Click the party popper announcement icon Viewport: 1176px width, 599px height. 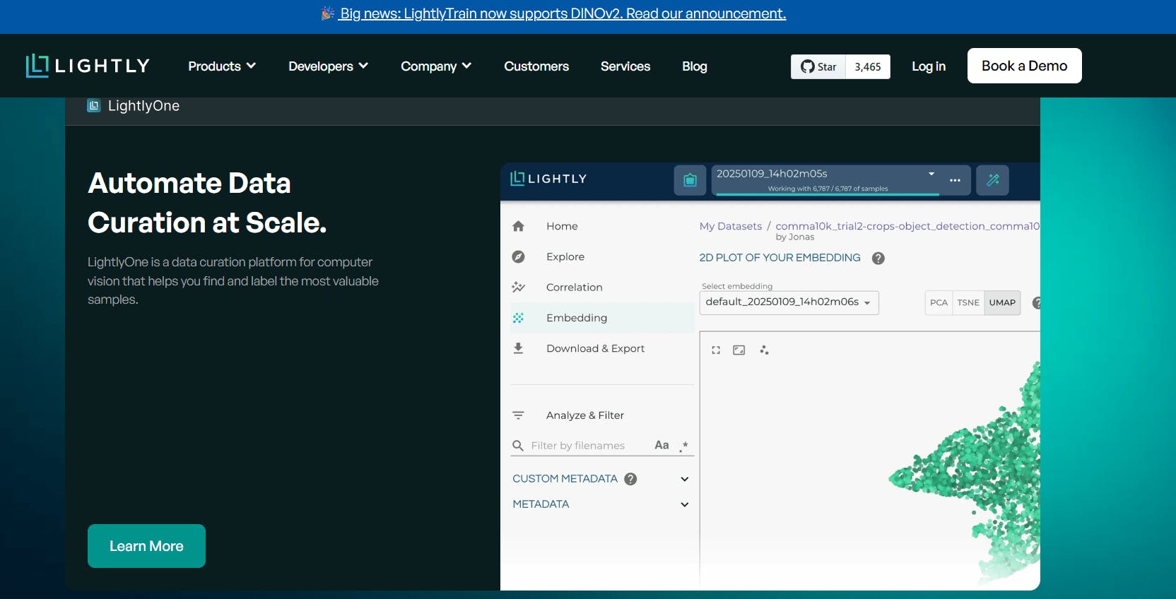[328, 13]
